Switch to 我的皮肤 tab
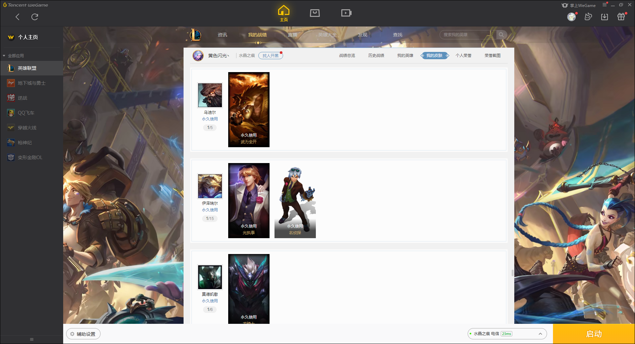The height and width of the screenshot is (344, 635). click(x=435, y=56)
